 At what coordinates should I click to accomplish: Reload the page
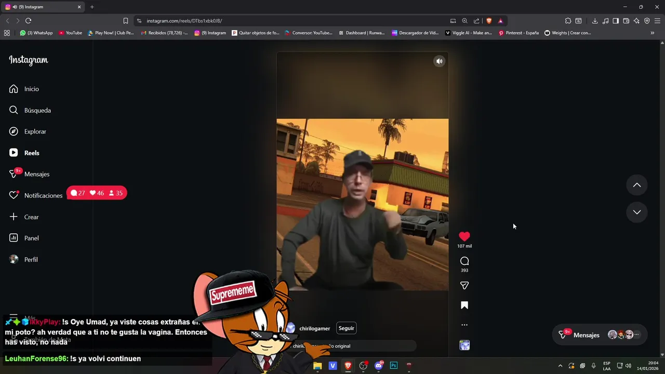click(x=28, y=21)
